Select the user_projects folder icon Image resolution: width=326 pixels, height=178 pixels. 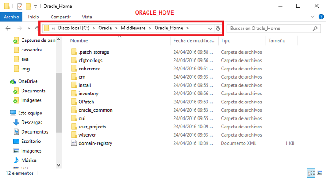click(x=74, y=127)
